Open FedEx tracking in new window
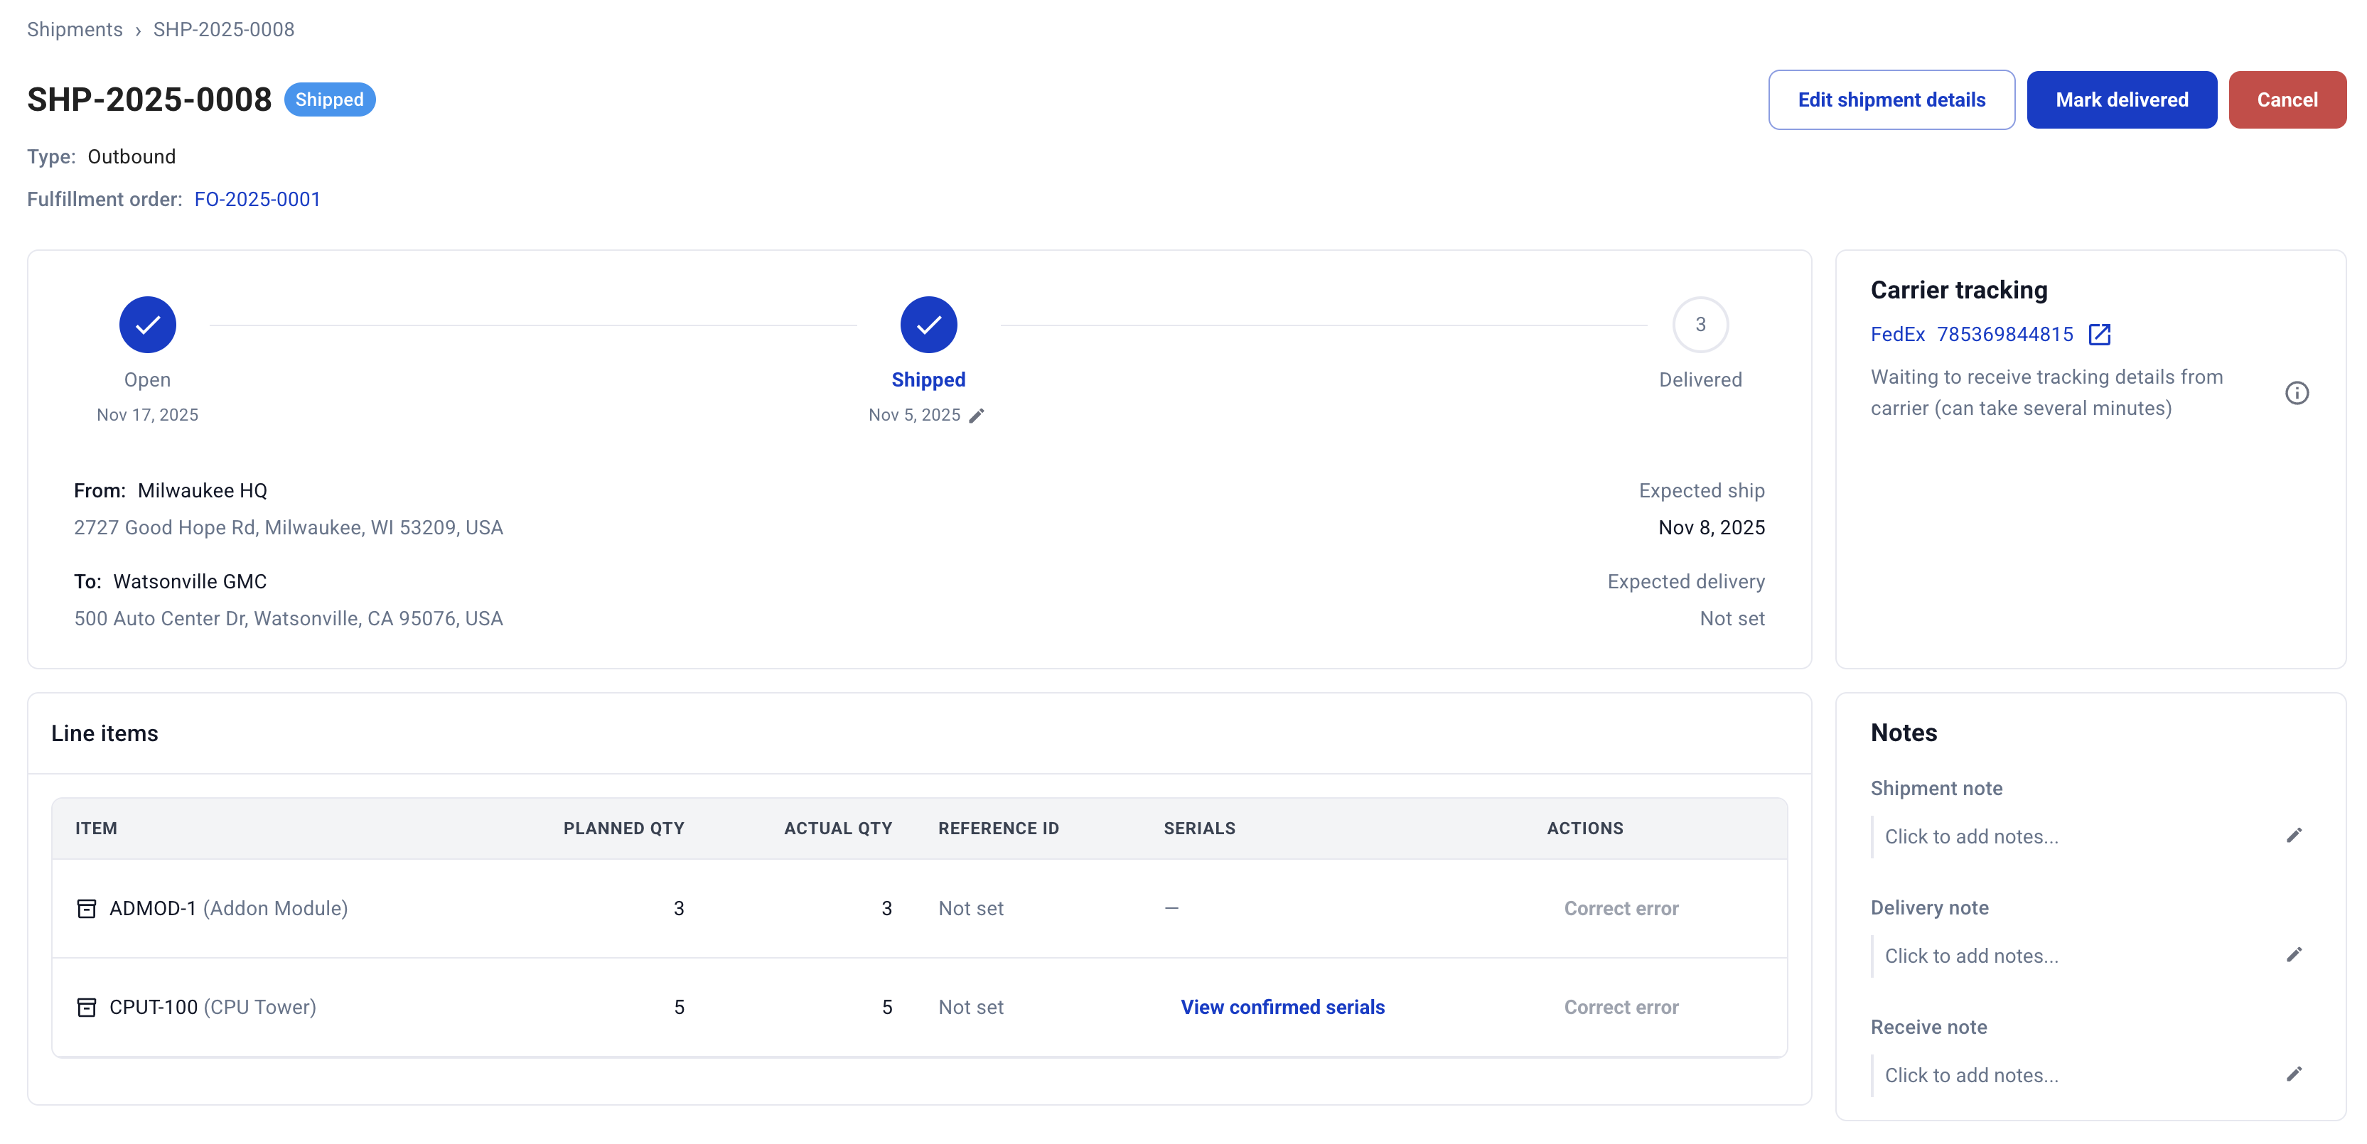Screen dimensions: 2367x1144 2100,335
